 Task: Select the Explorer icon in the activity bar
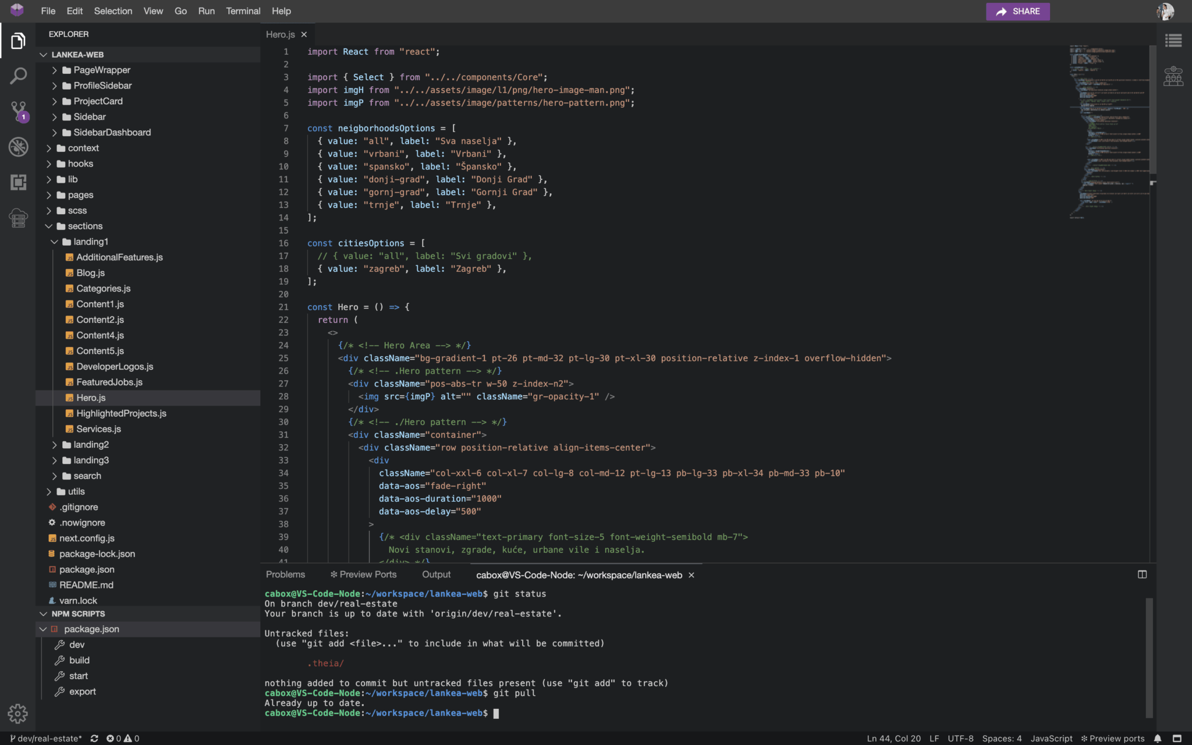pyautogui.click(x=18, y=40)
